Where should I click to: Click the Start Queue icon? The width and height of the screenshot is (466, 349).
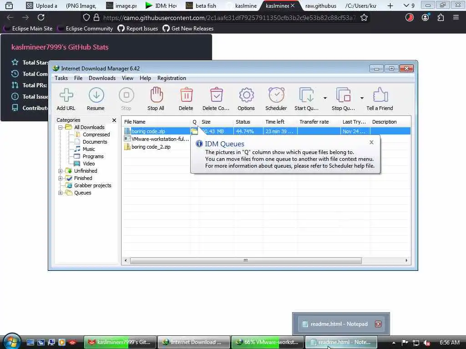(306, 99)
